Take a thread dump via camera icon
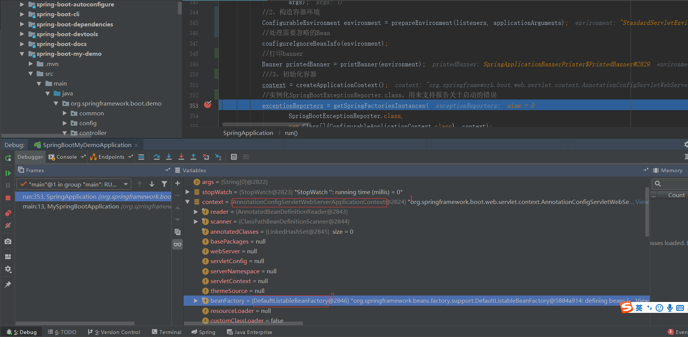The height and width of the screenshot is (337, 688). tap(8, 241)
